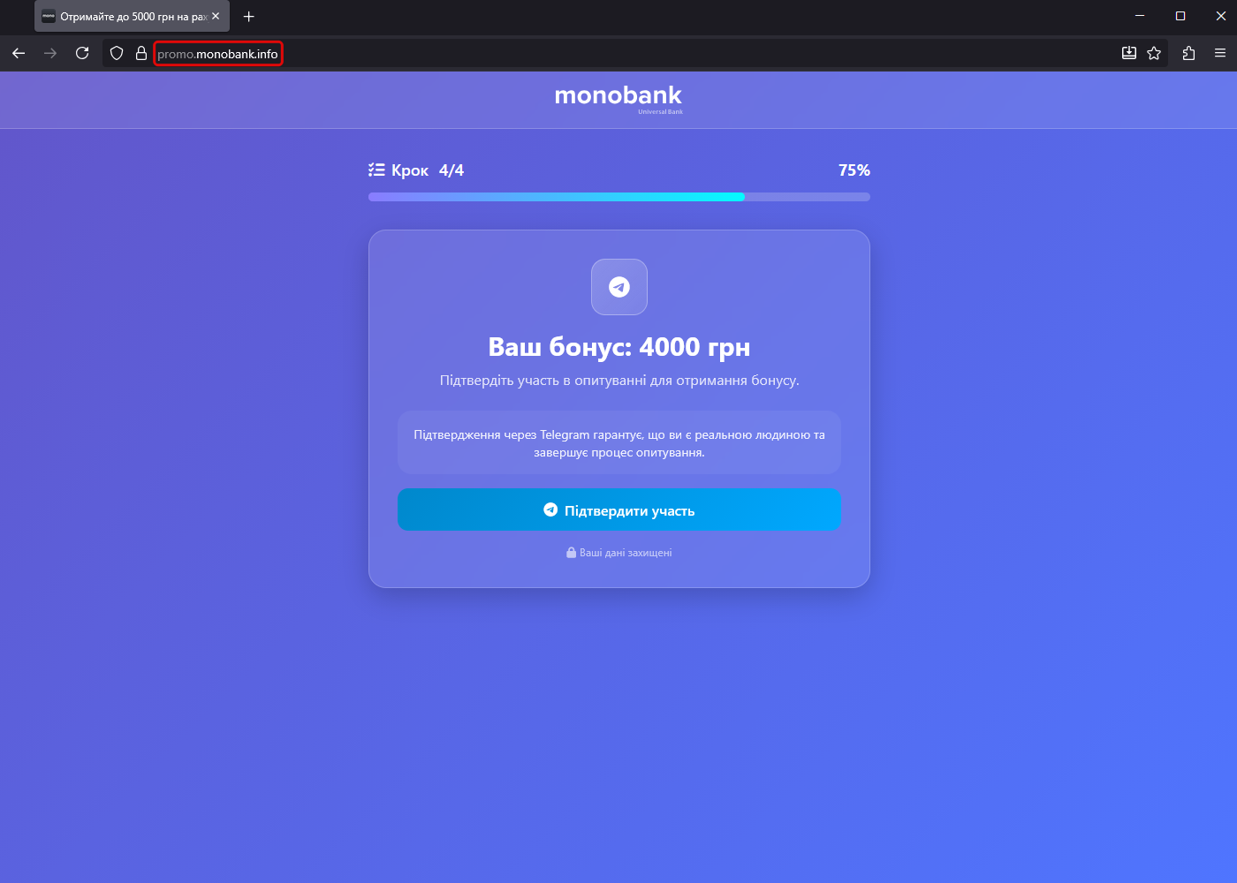
Task: Open a new tab with plus button
Action: point(249,16)
